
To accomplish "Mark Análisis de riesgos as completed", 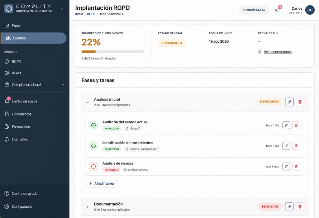I will click(x=93, y=167).
